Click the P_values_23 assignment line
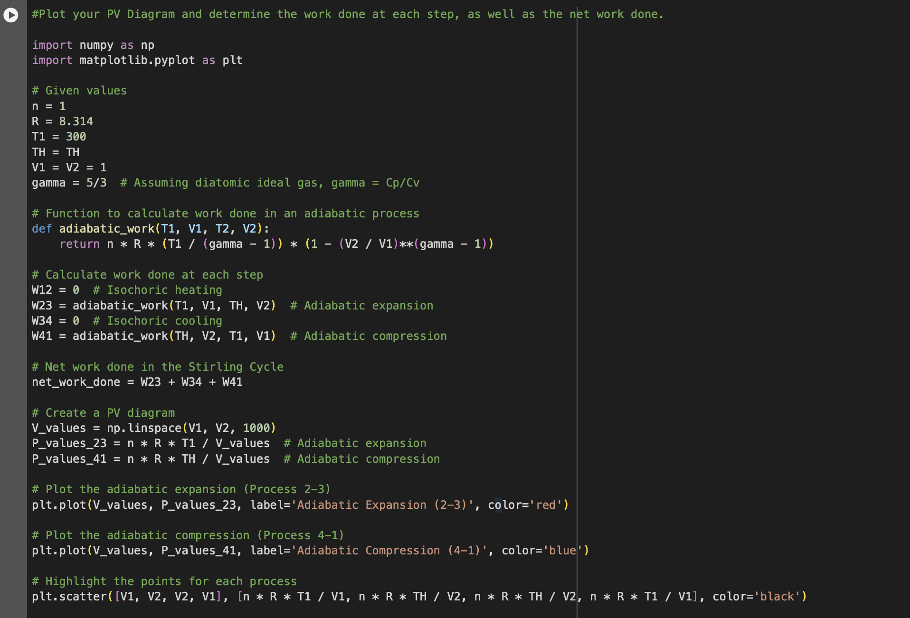This screenshot has width=910, height=618. click(151, 443)
